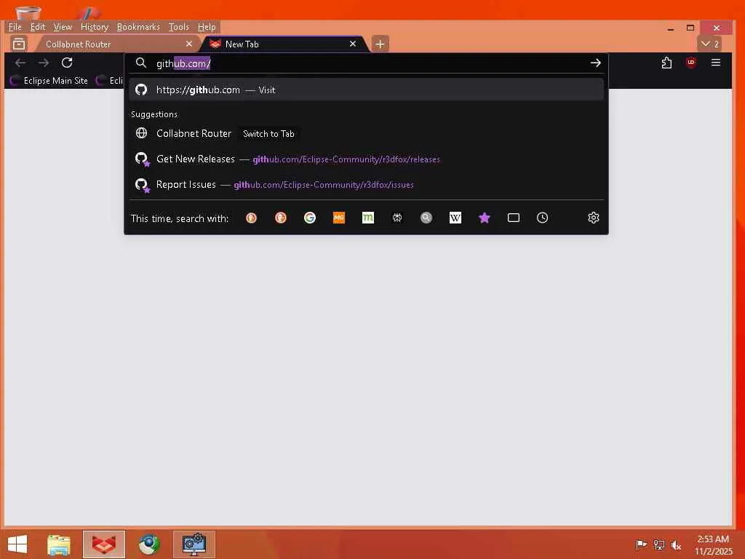Image resolution: width=745 pixels, height=559 pixels.
Task: Reload the current page
Action: 67,63
